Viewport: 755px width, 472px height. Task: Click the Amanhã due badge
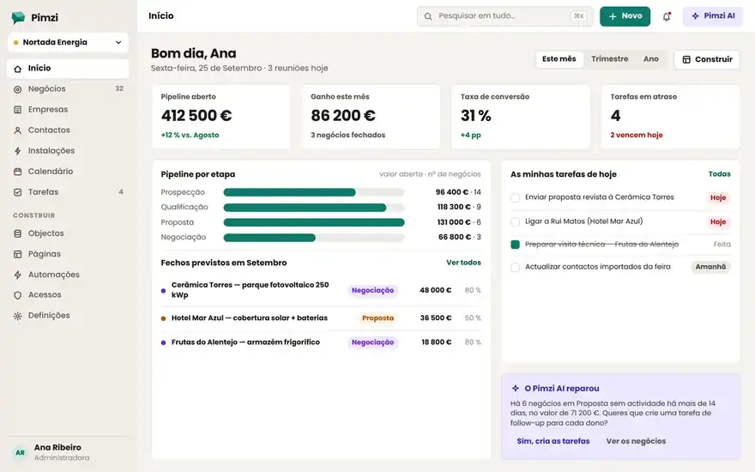coord(710,267)
